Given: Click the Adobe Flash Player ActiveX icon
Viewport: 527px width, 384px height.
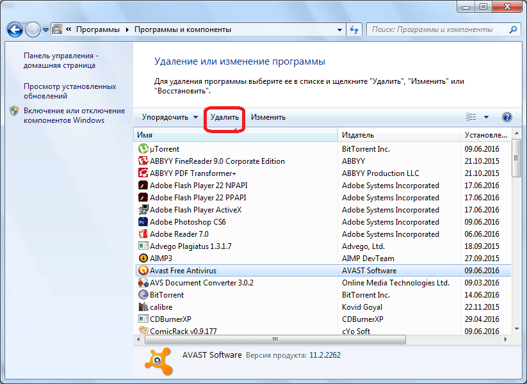Looking at the screenshot, I should (143, 209).
